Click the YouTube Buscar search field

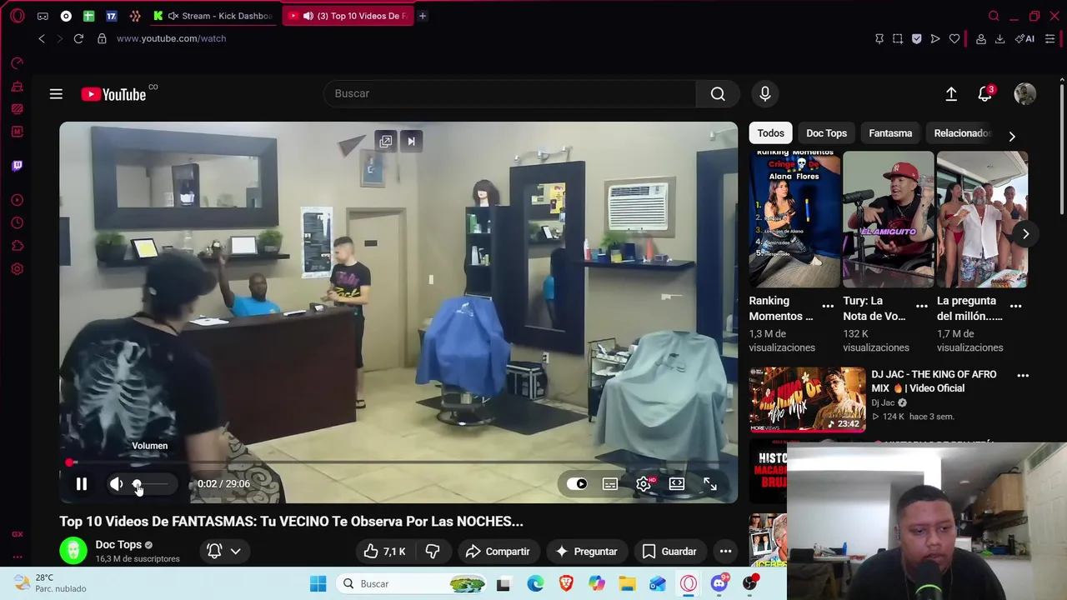coord(509,94)
